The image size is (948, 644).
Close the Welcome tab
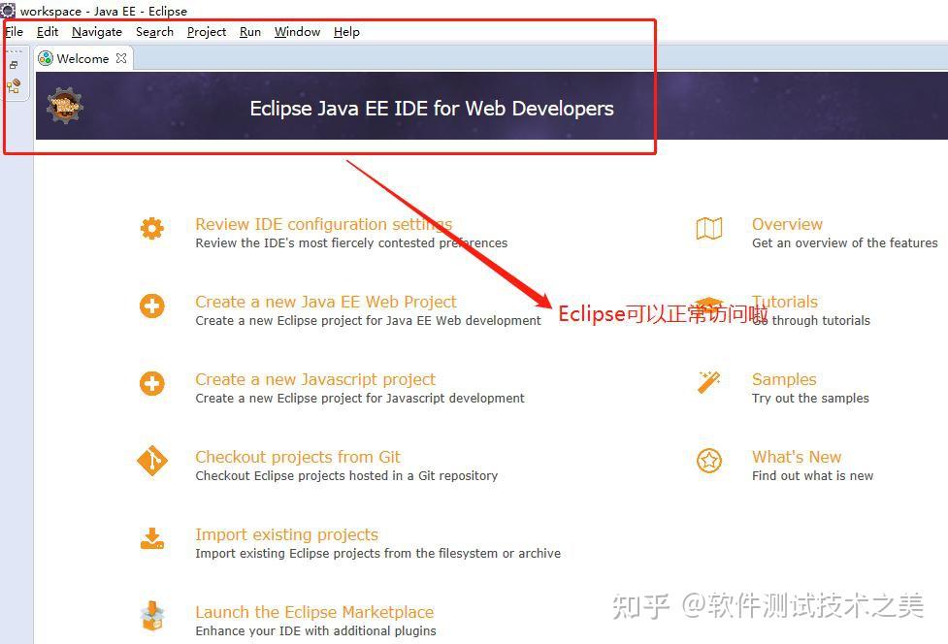[121, 58]
